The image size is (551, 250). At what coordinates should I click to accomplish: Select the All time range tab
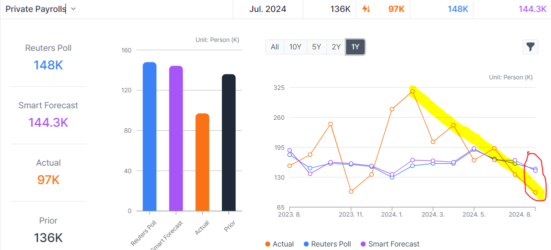pyautogui.click(x=275, y=47)
